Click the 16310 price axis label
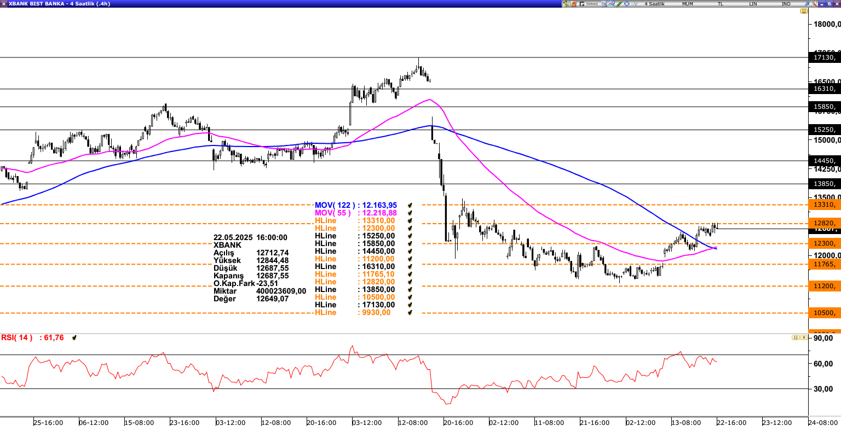The width and height of the screenshot is (841, 426). [x=825, y=89]
